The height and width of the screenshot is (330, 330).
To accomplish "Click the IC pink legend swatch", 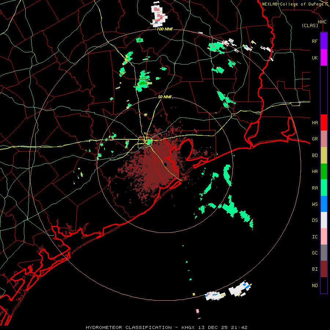I will pyautogui.click(x=324, y=236).
